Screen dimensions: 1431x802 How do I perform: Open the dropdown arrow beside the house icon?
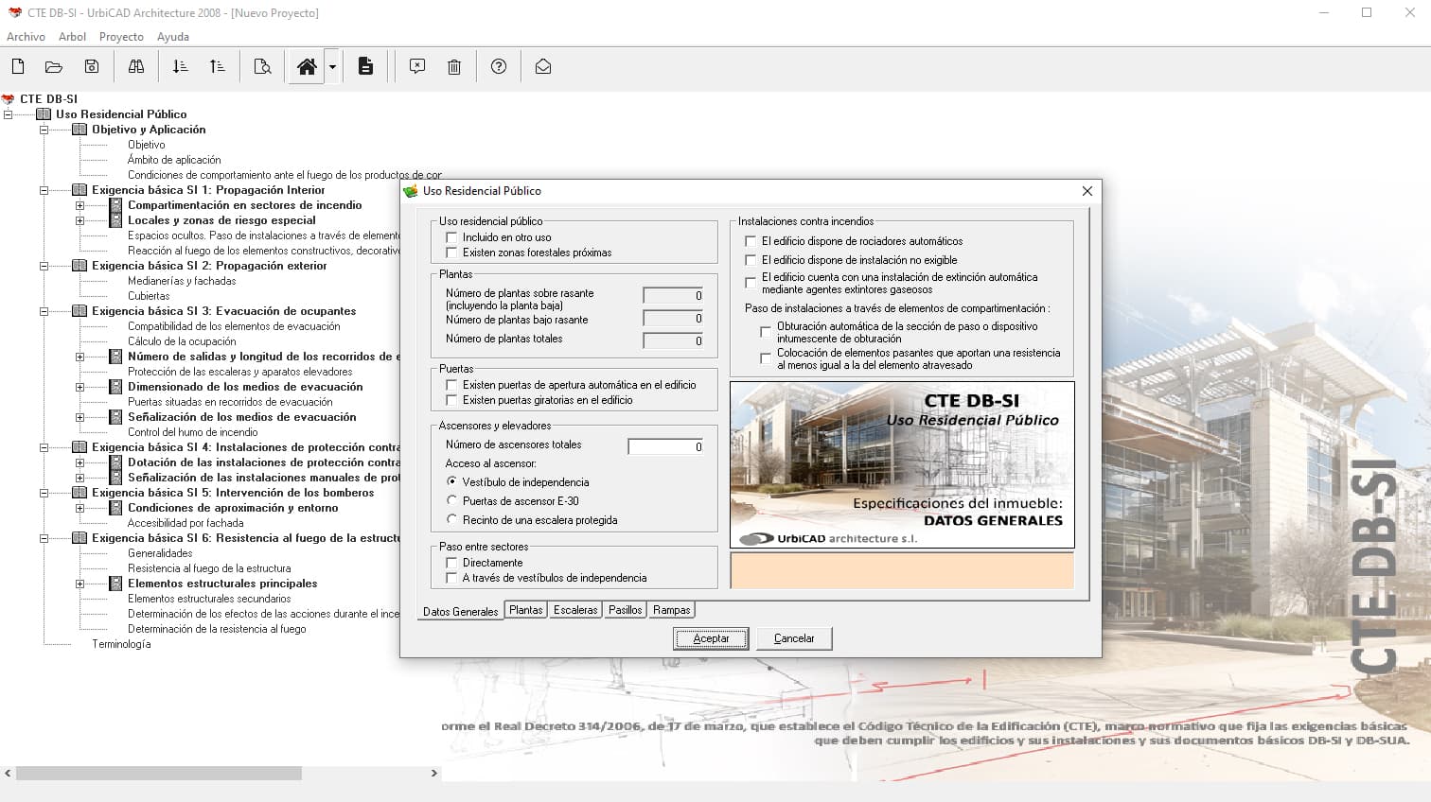332,67
